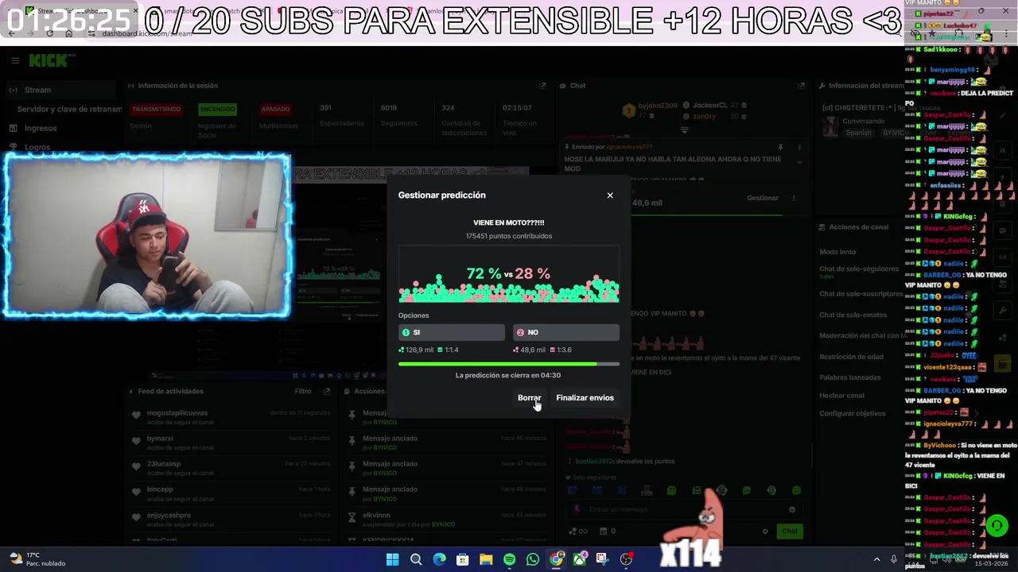Show hidden system tray icons

(877, 559)
